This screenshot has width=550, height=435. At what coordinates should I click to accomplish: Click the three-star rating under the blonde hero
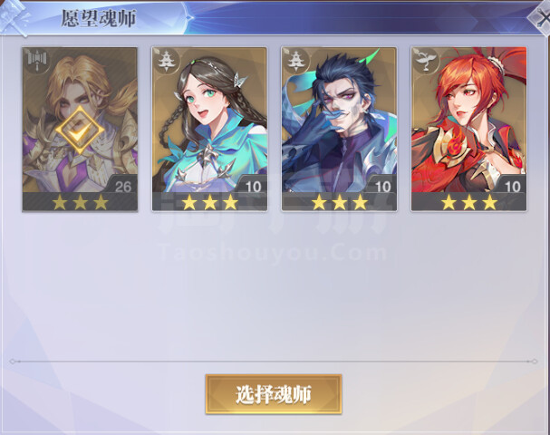(80, 202)
